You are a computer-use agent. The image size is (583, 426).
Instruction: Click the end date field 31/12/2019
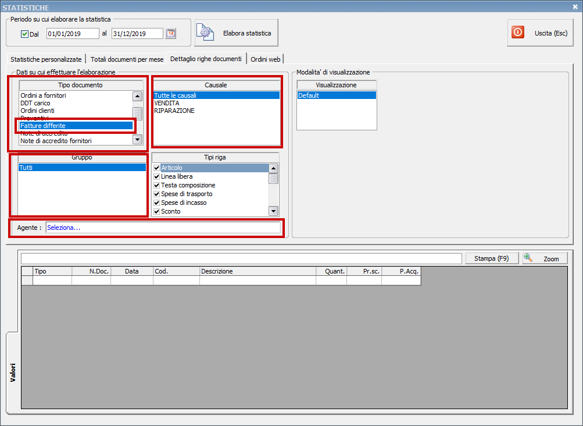coord(137,34)
